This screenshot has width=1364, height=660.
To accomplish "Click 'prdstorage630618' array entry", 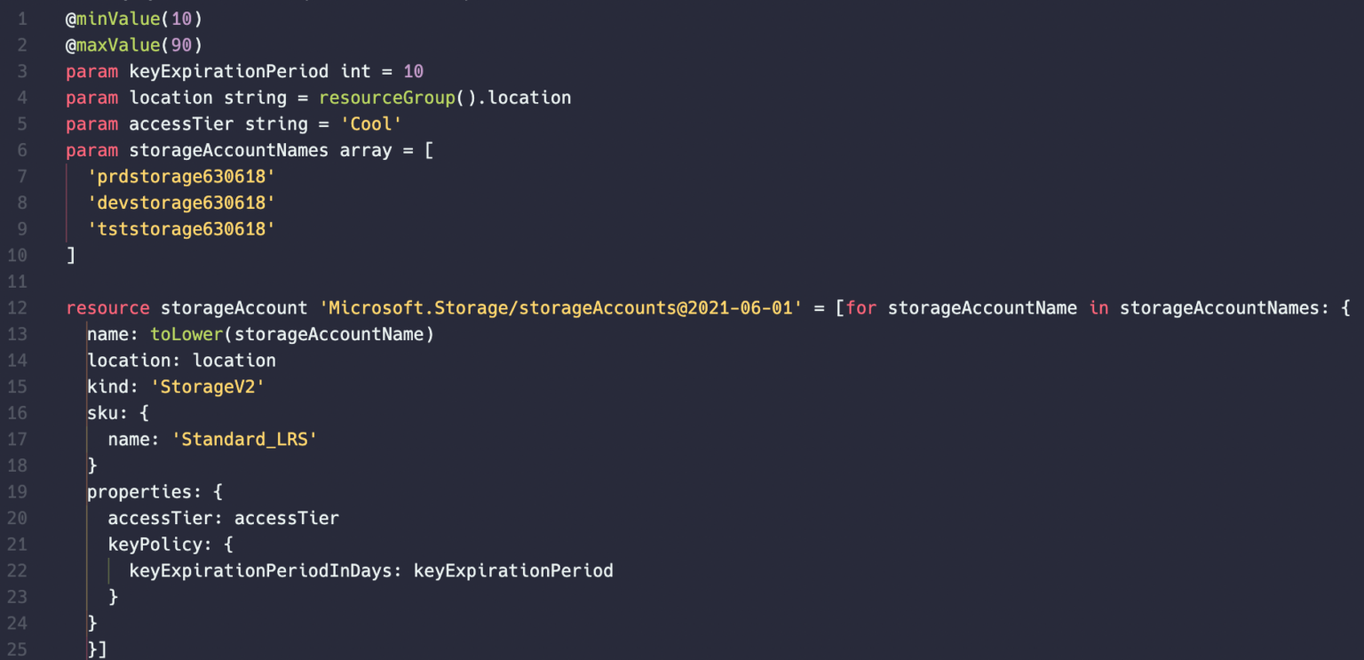I will click(181, 177).
